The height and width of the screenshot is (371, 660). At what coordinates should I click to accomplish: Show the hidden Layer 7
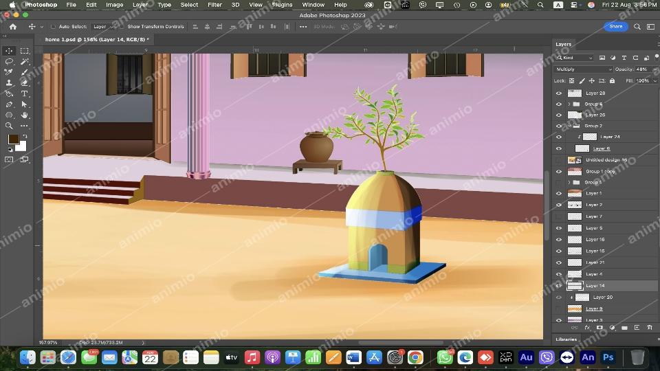[x=558, y=216]
